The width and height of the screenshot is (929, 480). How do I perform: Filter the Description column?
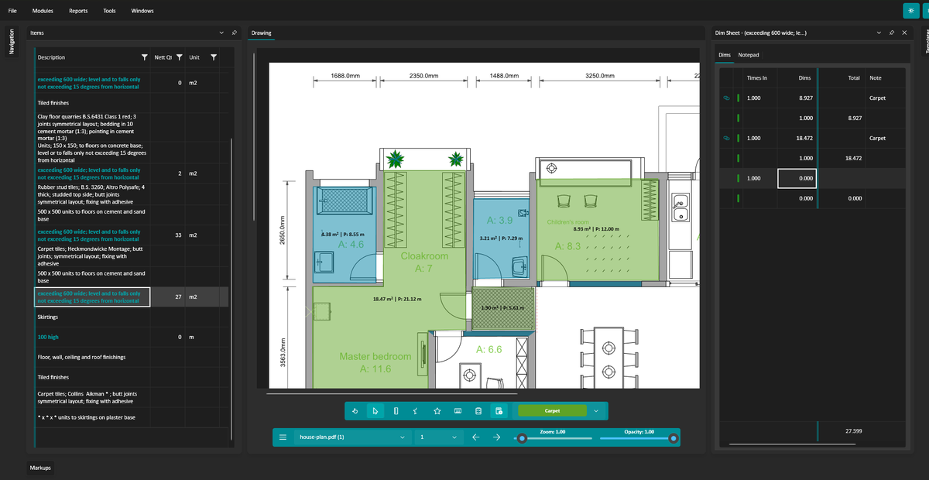(144, 57)
